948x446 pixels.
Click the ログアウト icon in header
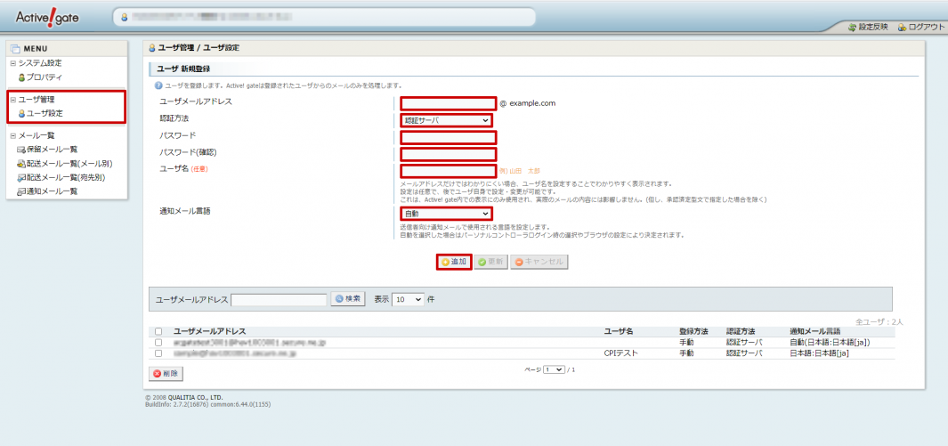click(903, 27)
